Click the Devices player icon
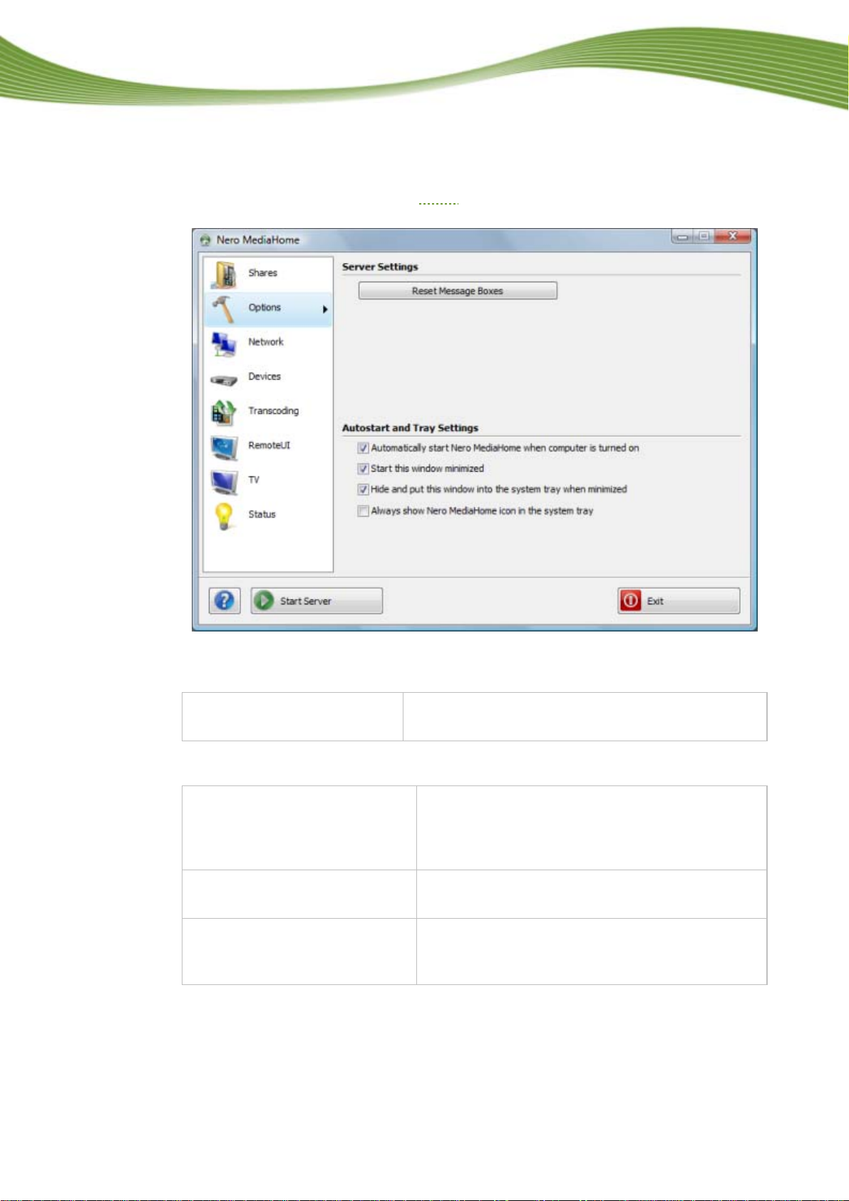 tap(225, 378)
